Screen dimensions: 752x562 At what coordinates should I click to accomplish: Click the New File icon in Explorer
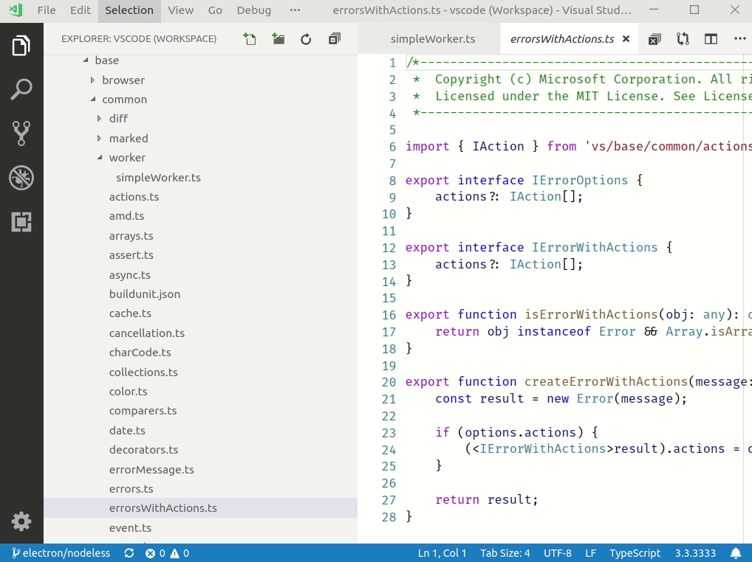tap(250, 39)
